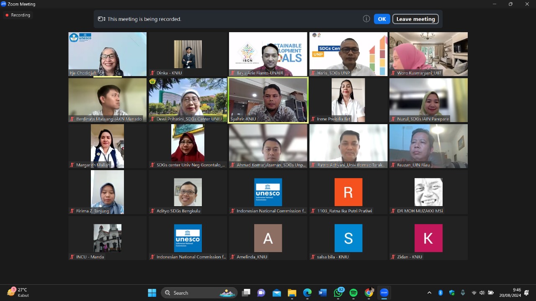536x301 pixels.
Task: Click the Bluetooth tray icon
Action: [x=441, y=293]
